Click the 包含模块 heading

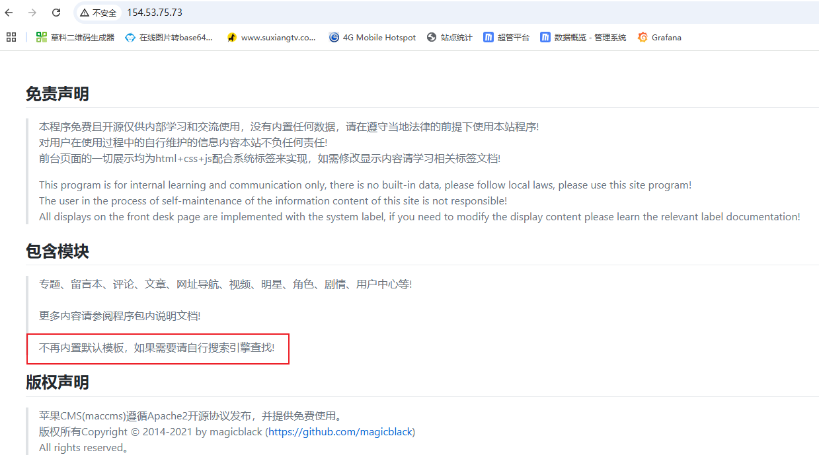tap(58, 251)
